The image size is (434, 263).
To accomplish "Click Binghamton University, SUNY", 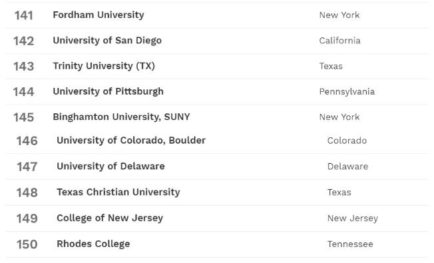I will [x=122, y=117].
